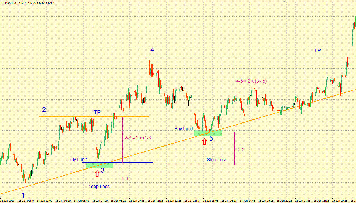
Task: Click the "18 Jan 11:05" time axis label
Action: click(155, 200)
